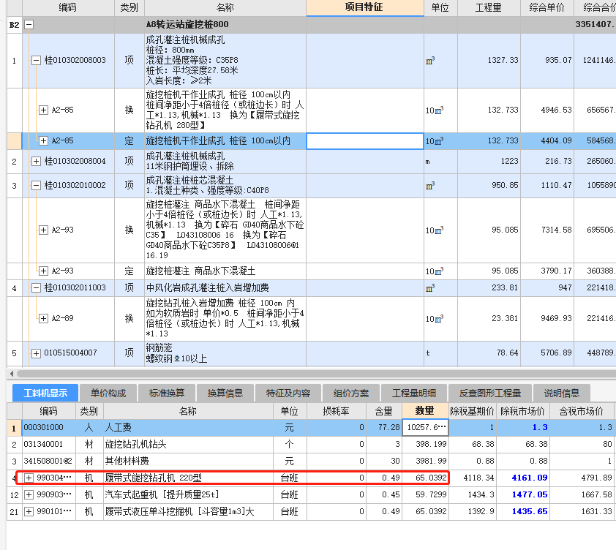
Task: Collapse item 桂010302011003
Action: click(36, 288)
